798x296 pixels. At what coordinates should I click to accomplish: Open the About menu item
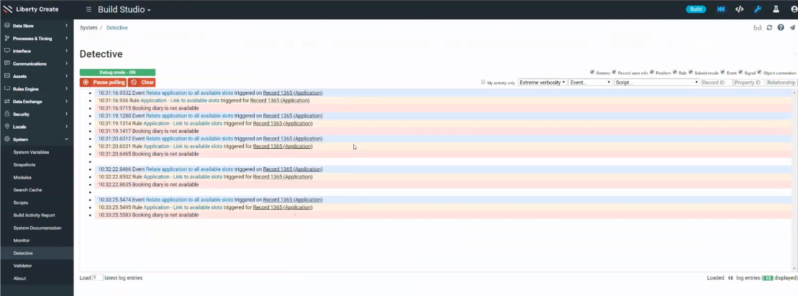tap(19, 278)
